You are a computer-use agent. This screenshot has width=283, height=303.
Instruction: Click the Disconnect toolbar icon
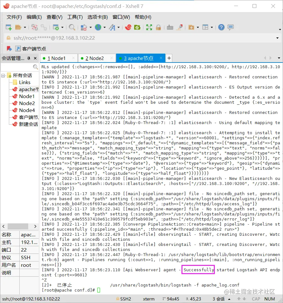(x=35, y=27)
